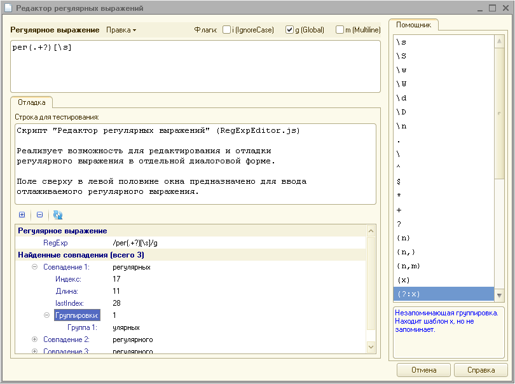Collapse the Совпадение 1 node
This screenshot has width=515, height=384.
35,268
